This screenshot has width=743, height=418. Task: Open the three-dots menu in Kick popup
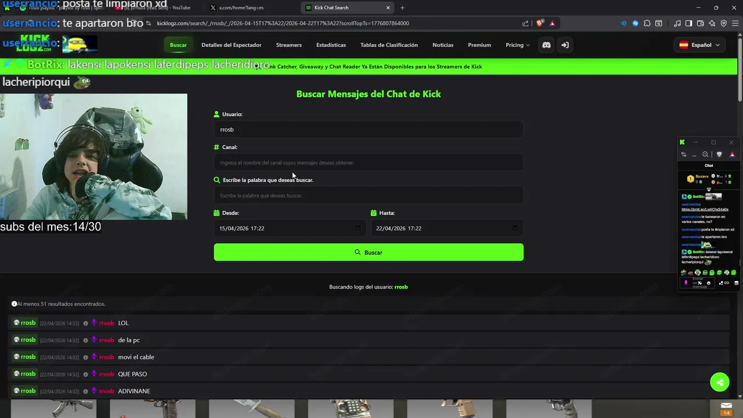pos(694,154)
